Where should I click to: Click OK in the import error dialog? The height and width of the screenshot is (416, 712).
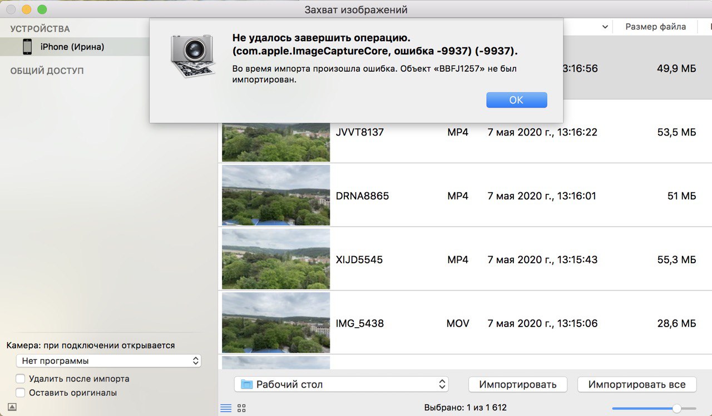point(516,100)
